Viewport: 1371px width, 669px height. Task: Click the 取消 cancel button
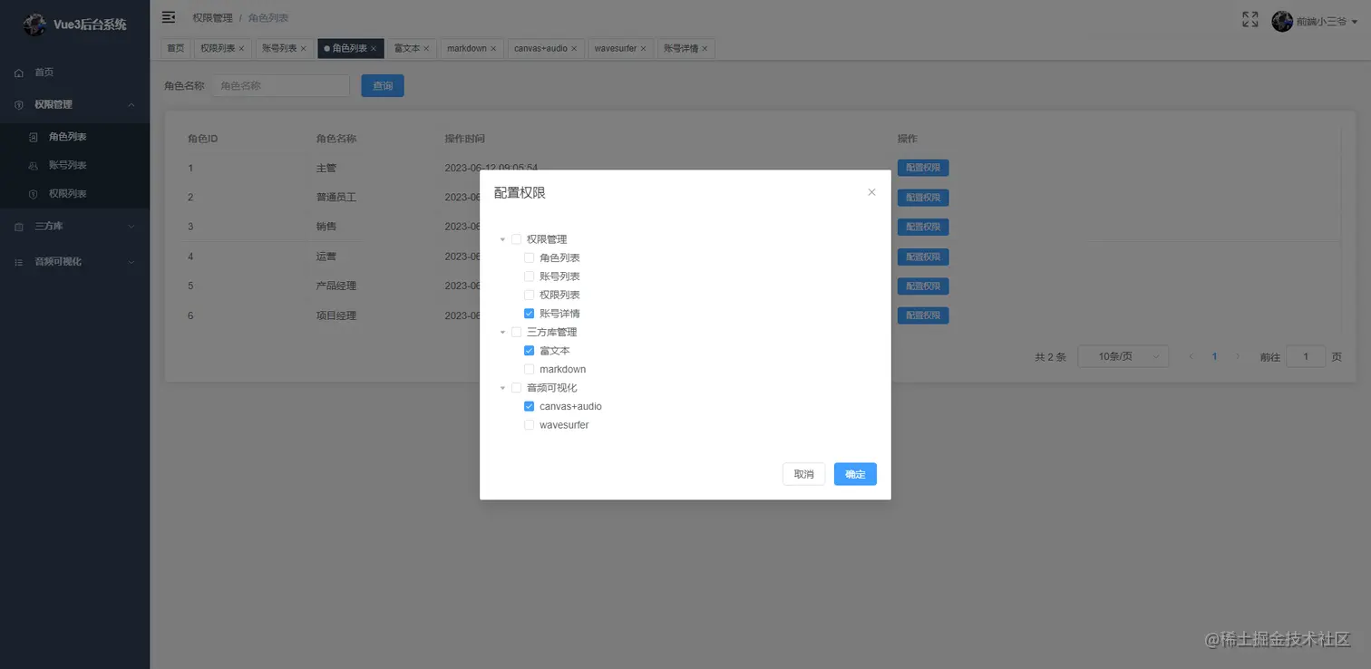coord(803,474)
